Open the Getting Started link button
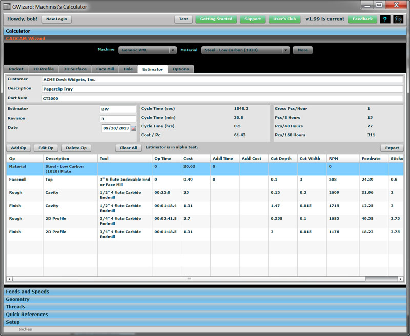Screen dimensions: 410x336 [216, 19]
